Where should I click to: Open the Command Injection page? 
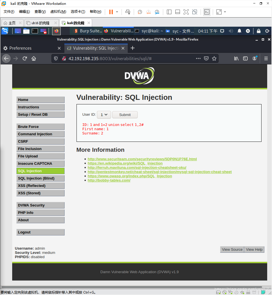click(x=41, y=134)
